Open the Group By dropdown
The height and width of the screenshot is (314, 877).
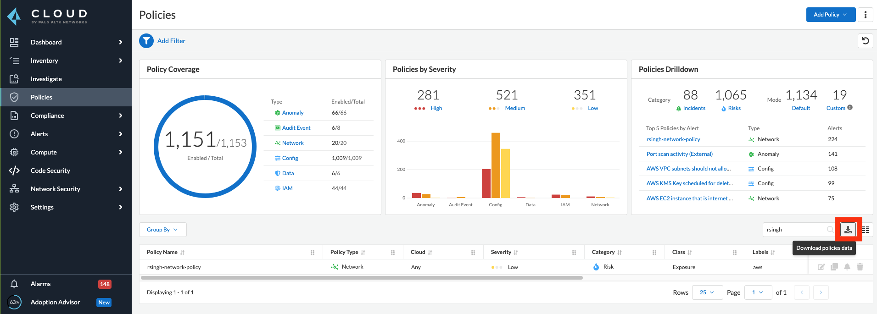(x=162, y=230)
